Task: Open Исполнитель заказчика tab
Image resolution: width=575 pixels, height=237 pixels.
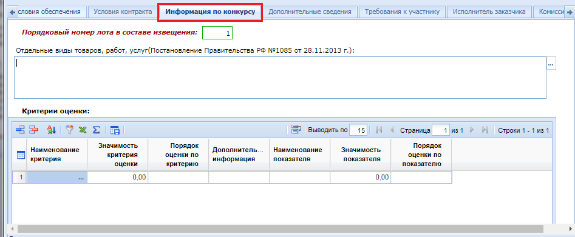Action: tap(489, 12)
